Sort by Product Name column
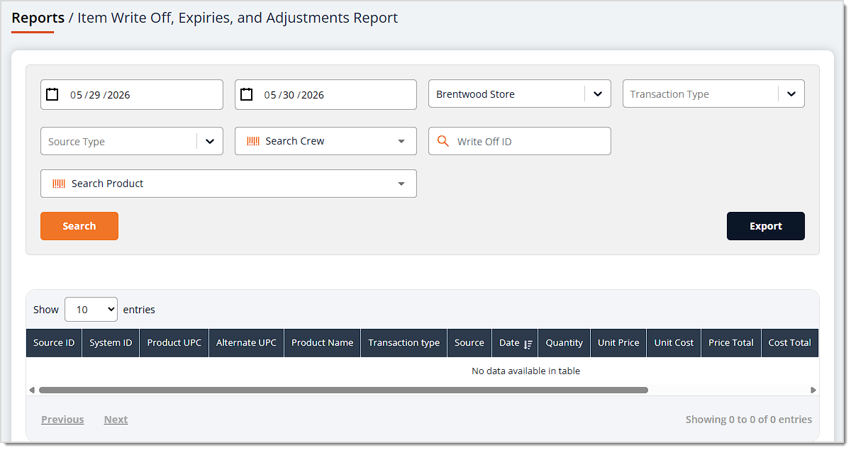This screenshot has height=450, width=851. tap(322, 343)
